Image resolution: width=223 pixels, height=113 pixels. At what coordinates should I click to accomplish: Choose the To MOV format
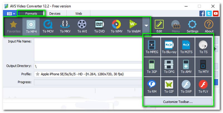[48, 26]
